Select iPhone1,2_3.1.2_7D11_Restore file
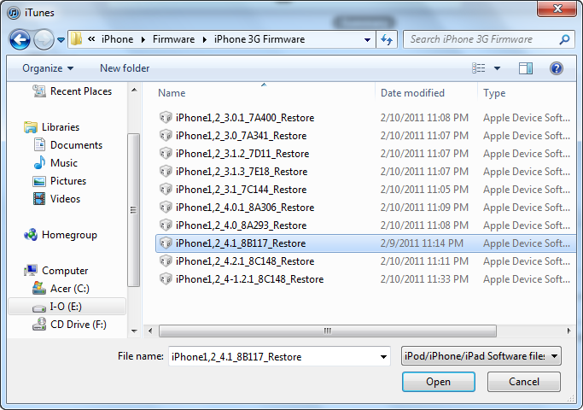The image size is (583, 410). (242, 153)
